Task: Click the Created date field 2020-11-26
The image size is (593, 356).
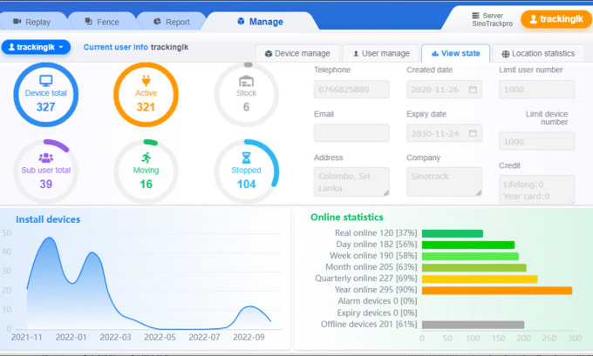Action: (x=444, y=90)
